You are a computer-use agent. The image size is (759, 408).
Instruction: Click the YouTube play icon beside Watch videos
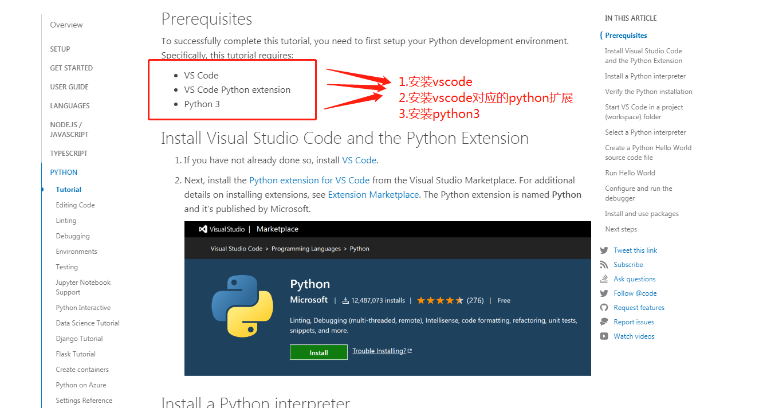coord(604,336)
